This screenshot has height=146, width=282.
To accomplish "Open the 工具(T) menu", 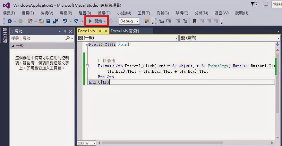I will pyautogui.click(x=144, y=13).
